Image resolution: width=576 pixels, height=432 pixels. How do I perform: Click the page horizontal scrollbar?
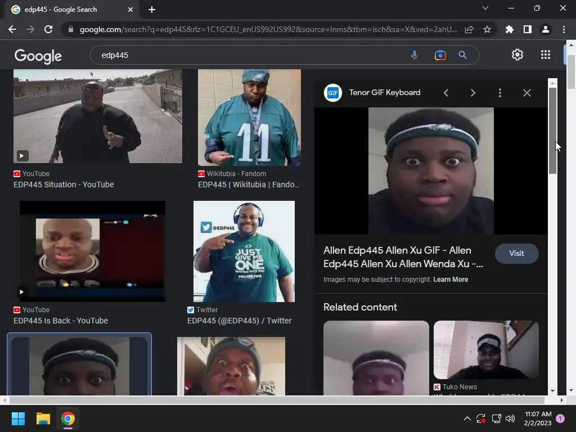pyautogui.click(x=277, y=400)
